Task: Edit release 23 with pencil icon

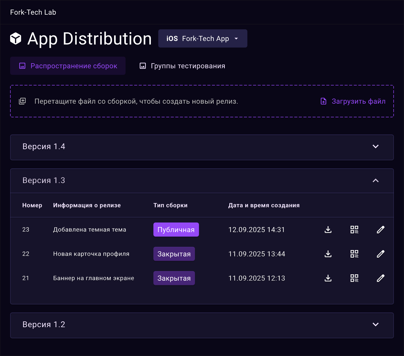Action: click(380, 230)
